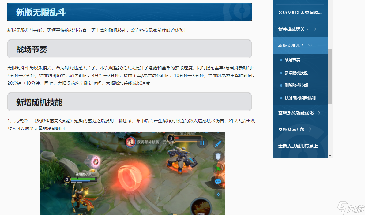Open 新英雄试玩关卡 sidebar item
The height and width of the screenshot is (215, 365).
click(x=294, y=29)
